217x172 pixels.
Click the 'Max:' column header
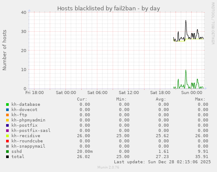click(x=200, y=99)
